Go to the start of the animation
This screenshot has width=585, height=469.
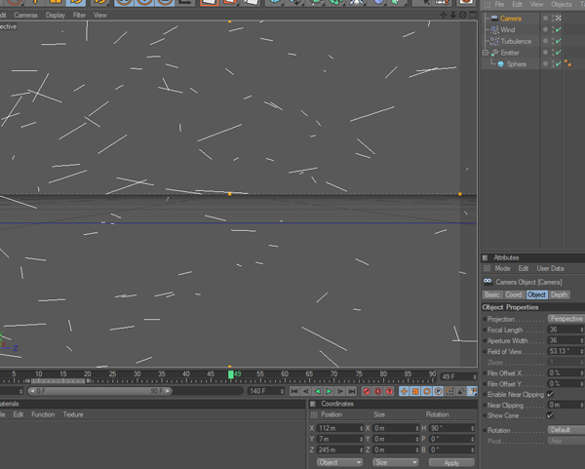pyautogui.click(x=294, y=391)
